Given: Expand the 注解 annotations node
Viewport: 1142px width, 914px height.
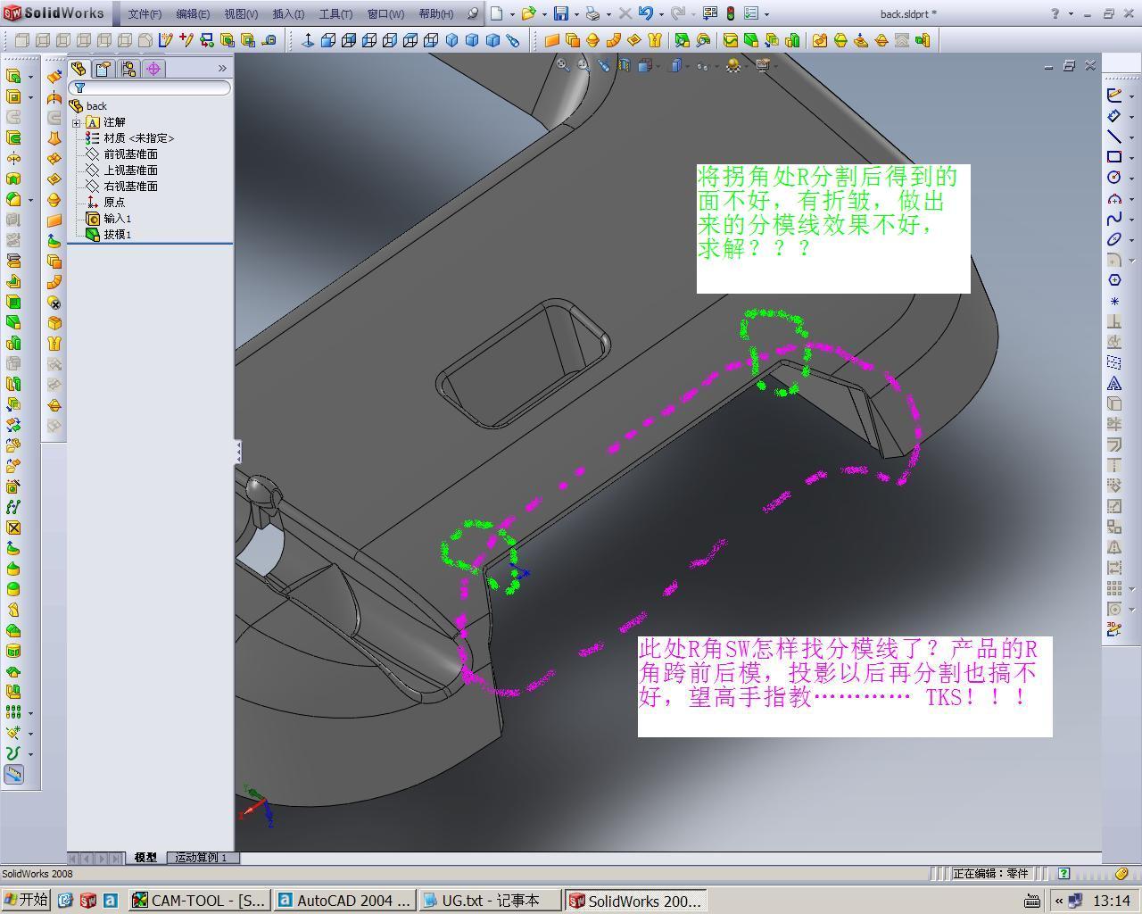Looking at the screenshot, I should [x=77, y=122].
